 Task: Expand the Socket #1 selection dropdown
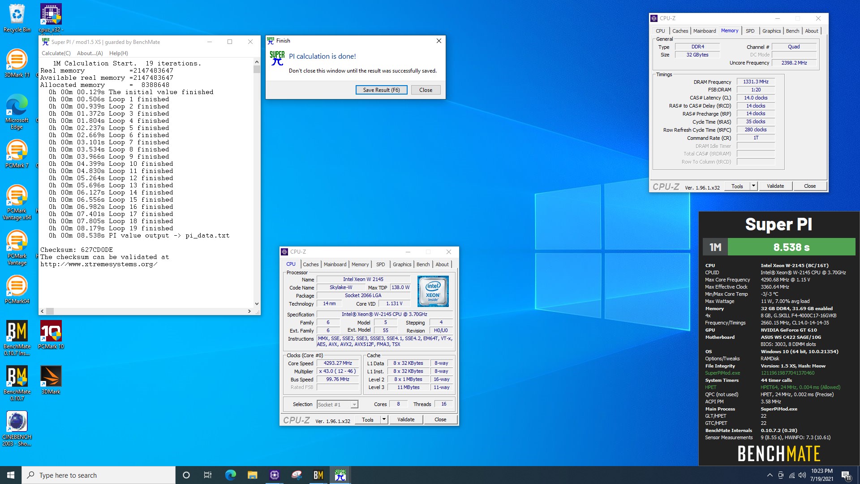(x=354, y=404)
